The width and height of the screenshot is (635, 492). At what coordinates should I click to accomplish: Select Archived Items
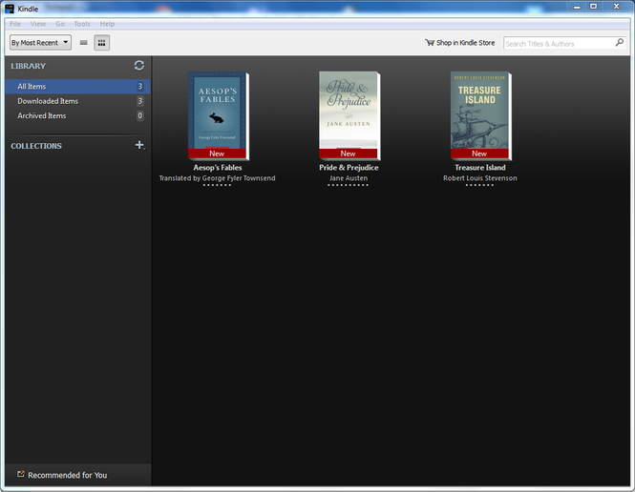coord(77,115)
